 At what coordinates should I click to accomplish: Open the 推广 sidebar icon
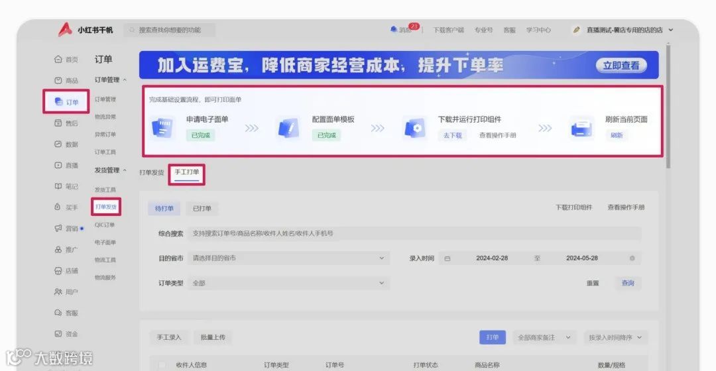pyautogui.click(x=58, y=250)
